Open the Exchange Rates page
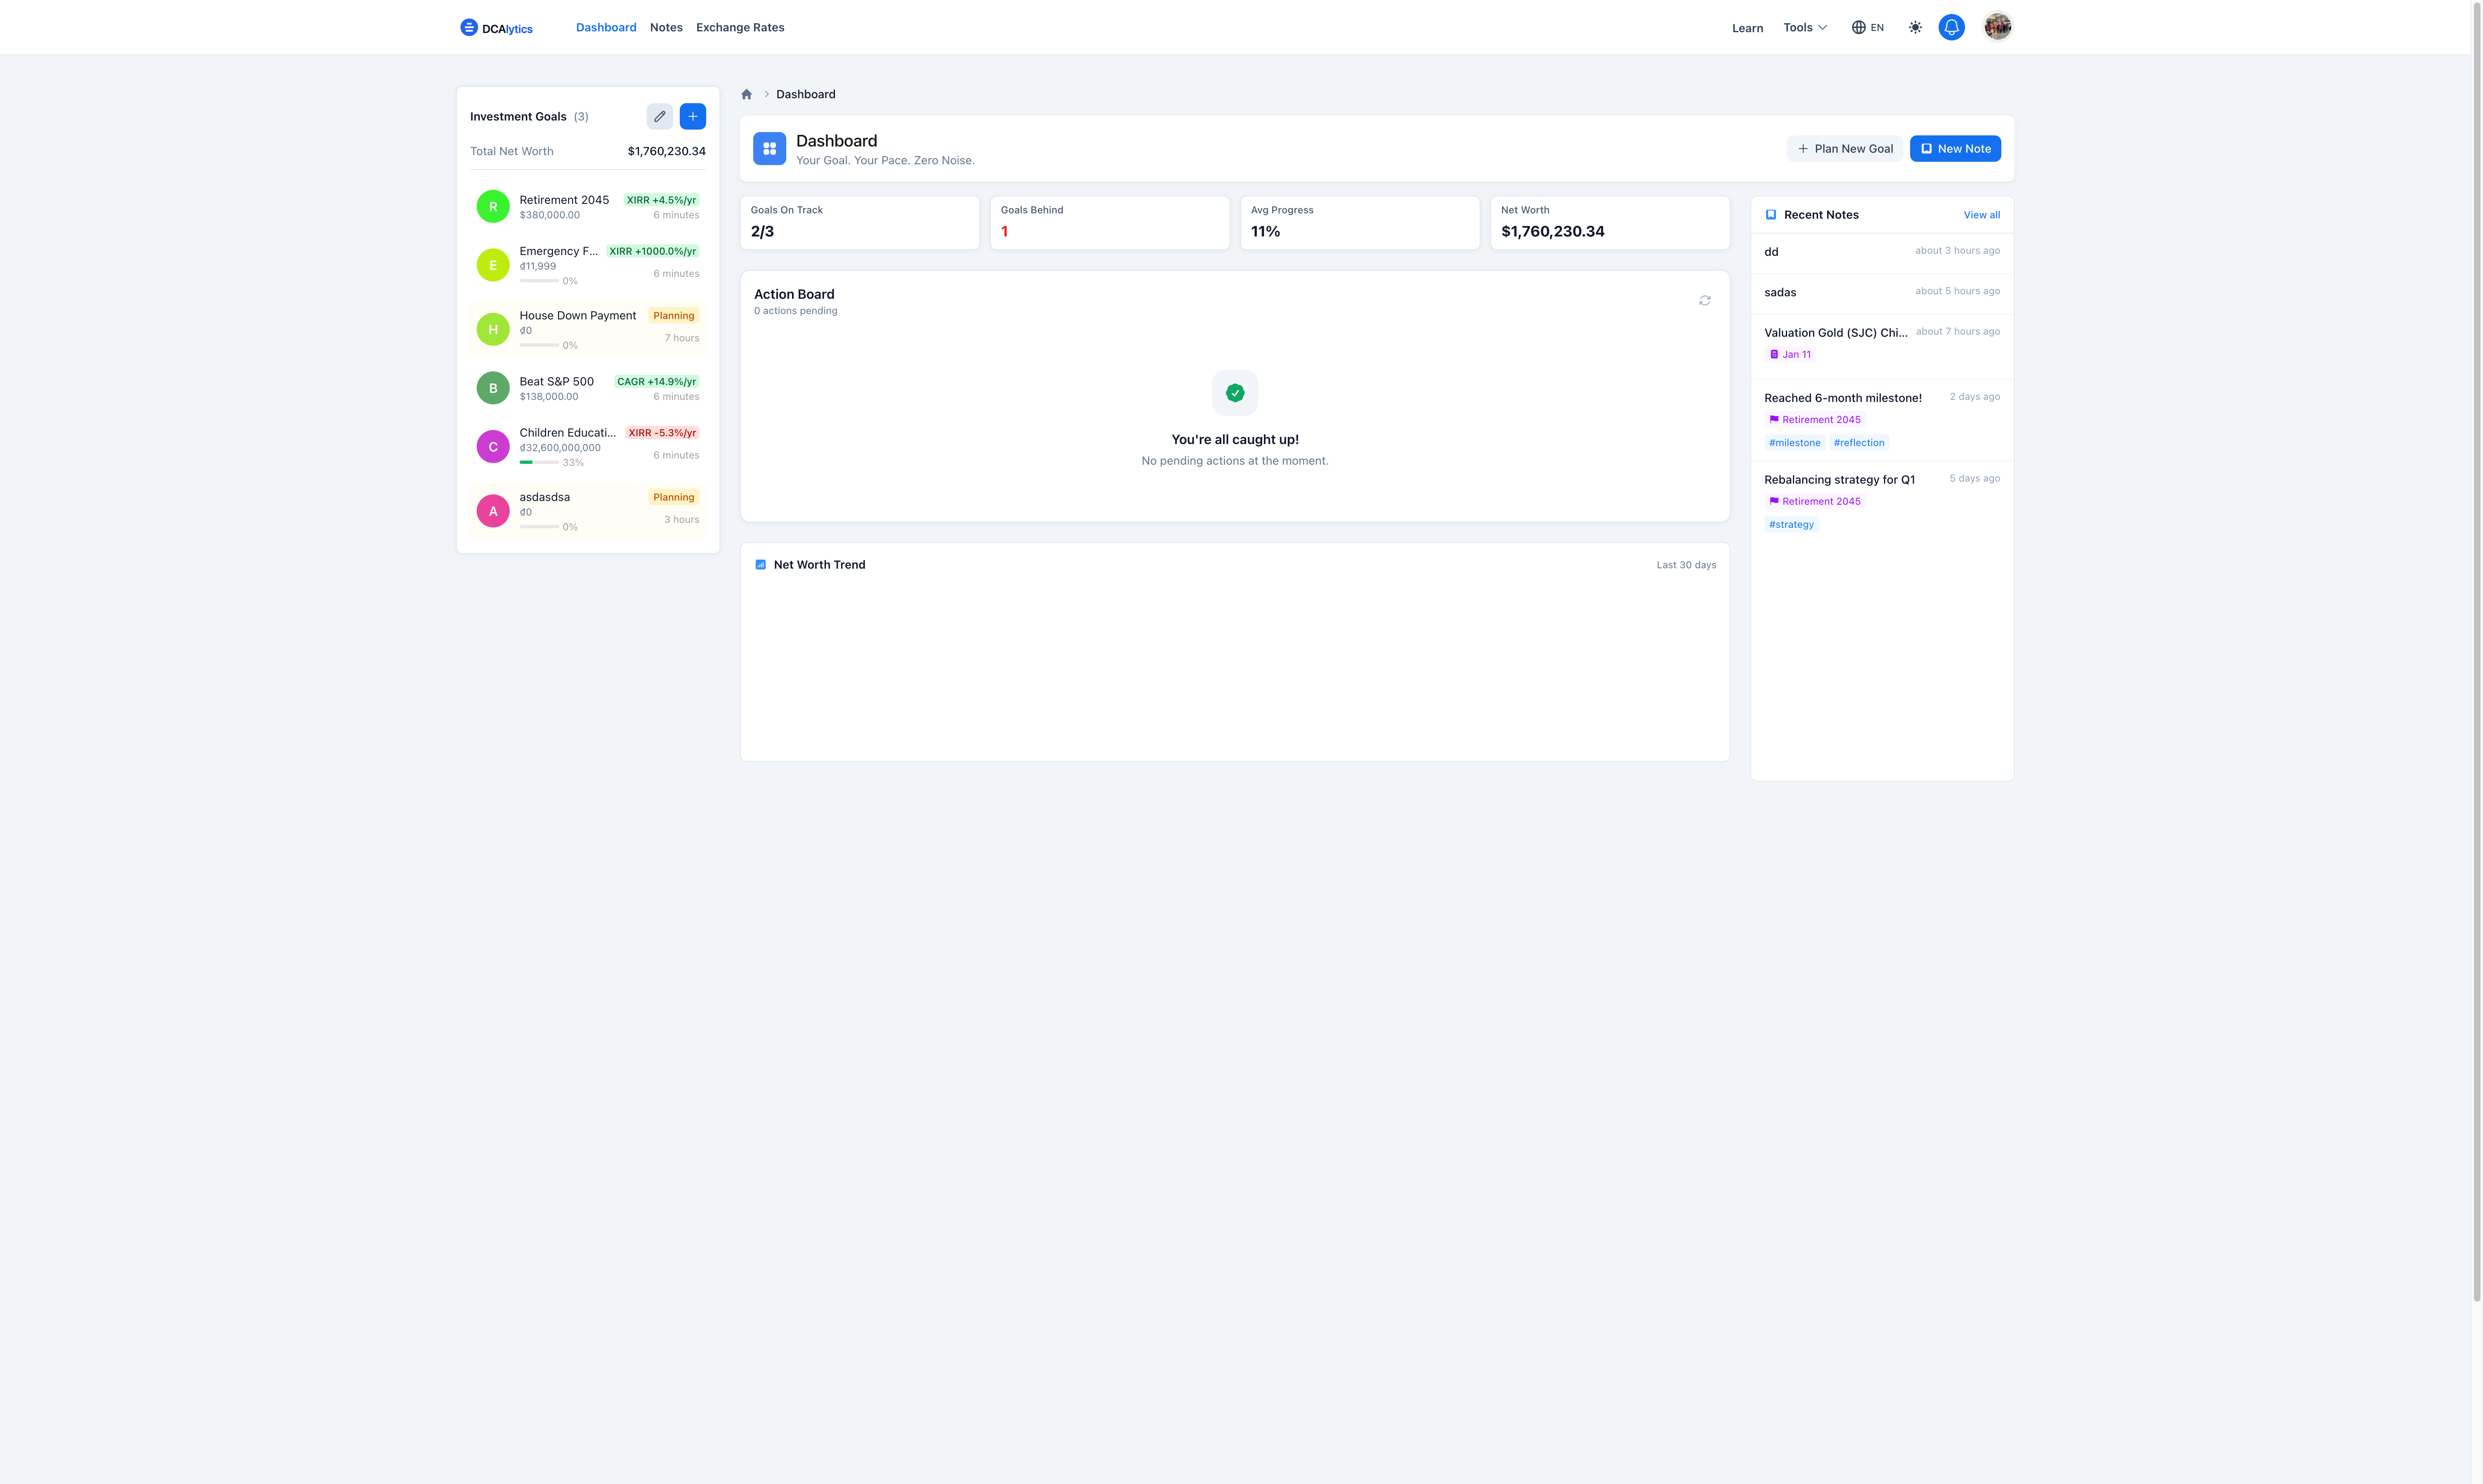 click(x=740, y=27)
